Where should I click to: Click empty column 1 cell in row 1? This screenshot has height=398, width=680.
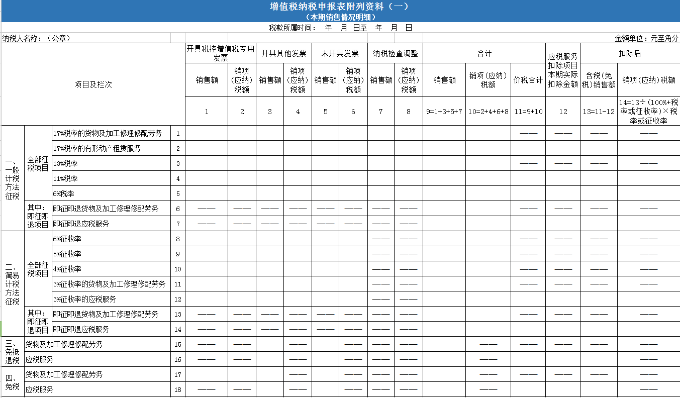click(x=207, y=133)
